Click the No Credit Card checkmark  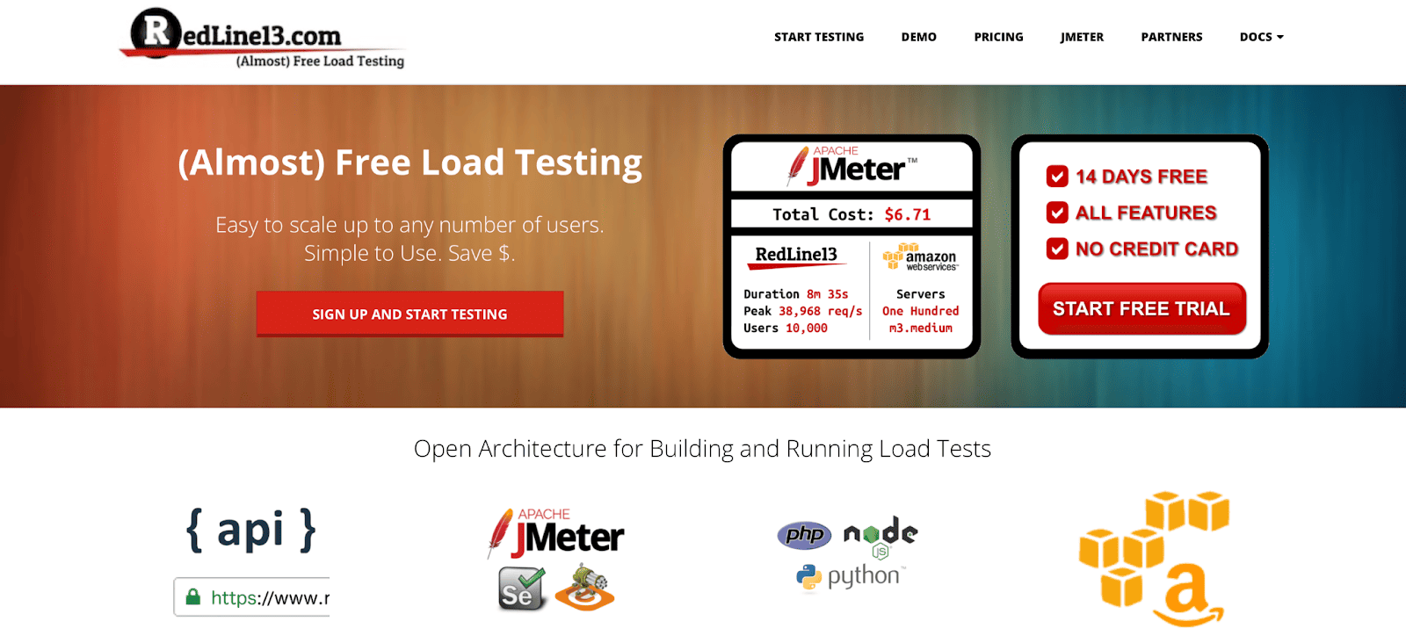coord(1057,249)
